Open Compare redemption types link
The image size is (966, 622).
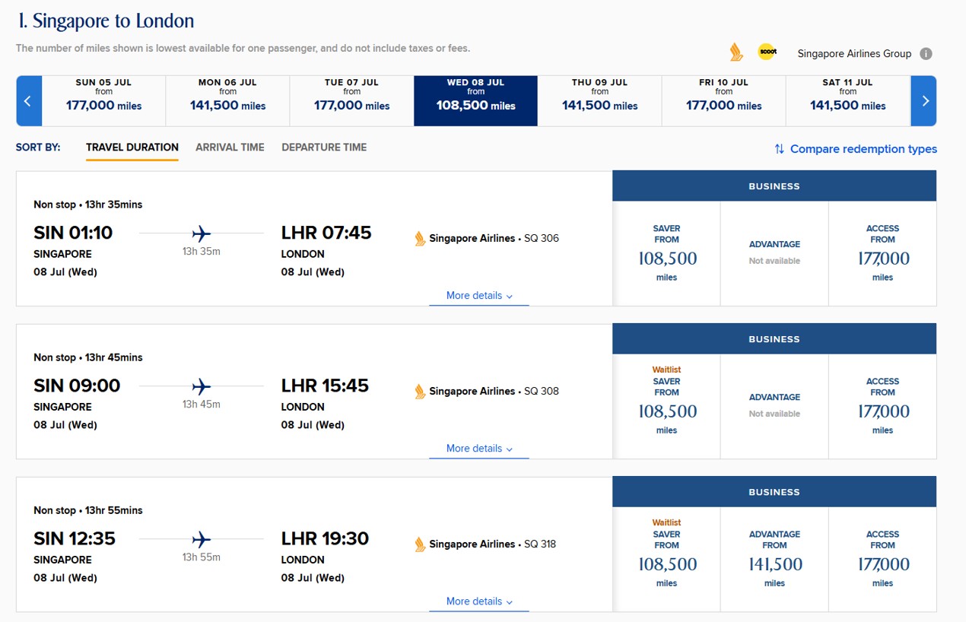pos(863,149)
